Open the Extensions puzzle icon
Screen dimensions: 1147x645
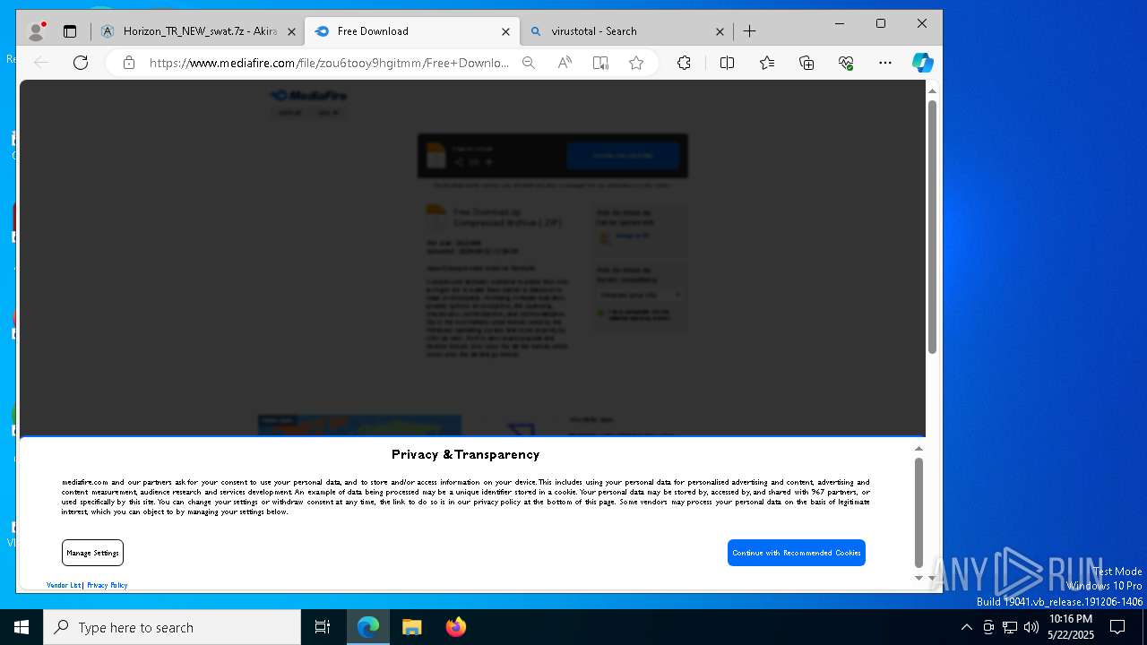(684, 63)
